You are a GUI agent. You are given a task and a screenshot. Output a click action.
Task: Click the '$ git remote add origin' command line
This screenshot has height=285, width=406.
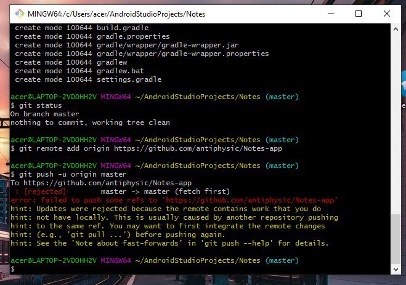146,148
